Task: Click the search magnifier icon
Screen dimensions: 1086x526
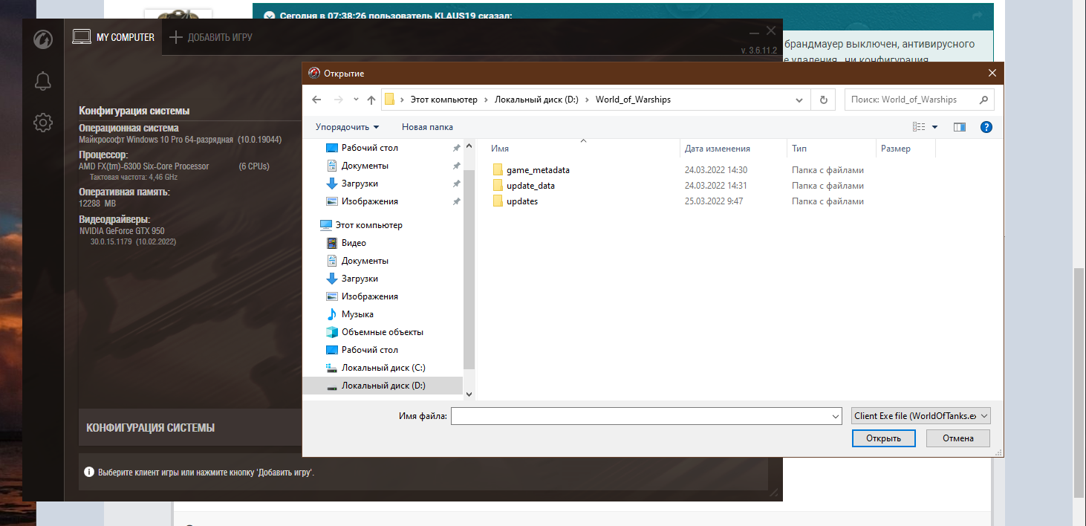Action: click(984, 100)
